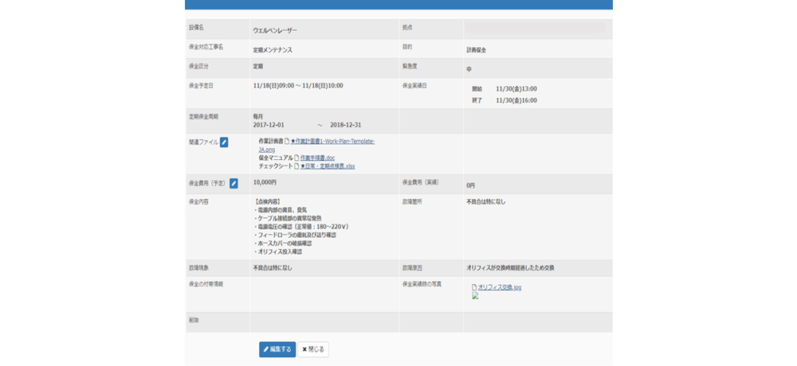797x366 pixels.
Task: Click 不具合は特になし in the 故障現象 row
Action: click(x=273, y=267)
